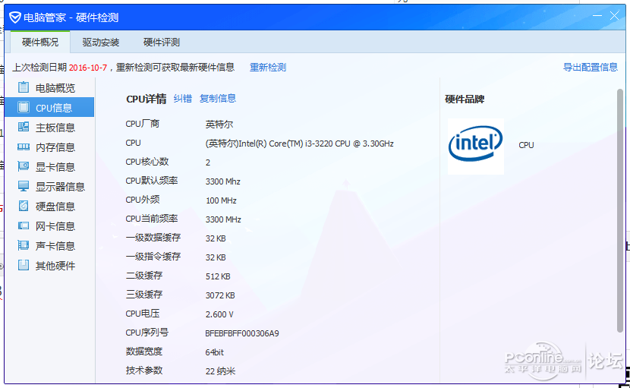Click the last detection date 2016-10-7
The image size is (630, 388).
pos(88,68)
